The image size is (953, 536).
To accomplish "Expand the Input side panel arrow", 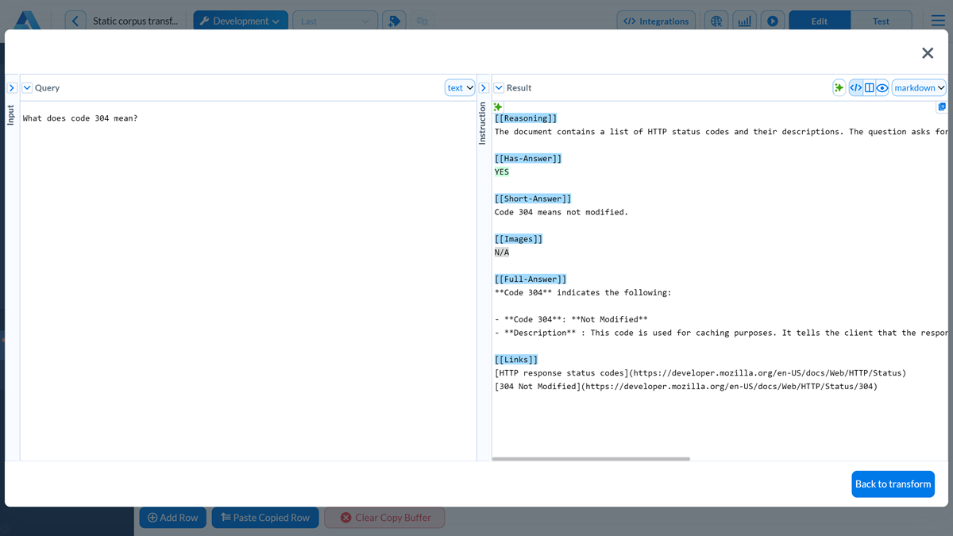I will [x=12, y=88].
